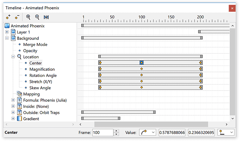Click the tree panel scroll right arrow

pyautogui.click(x=73, y=124)
